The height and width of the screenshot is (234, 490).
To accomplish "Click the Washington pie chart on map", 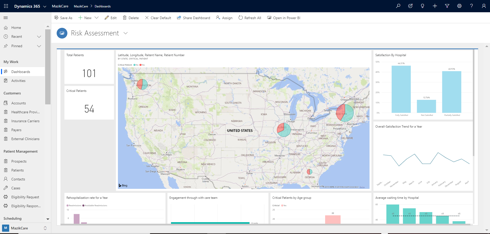I will pyautogui.click(x=142, y=84).
